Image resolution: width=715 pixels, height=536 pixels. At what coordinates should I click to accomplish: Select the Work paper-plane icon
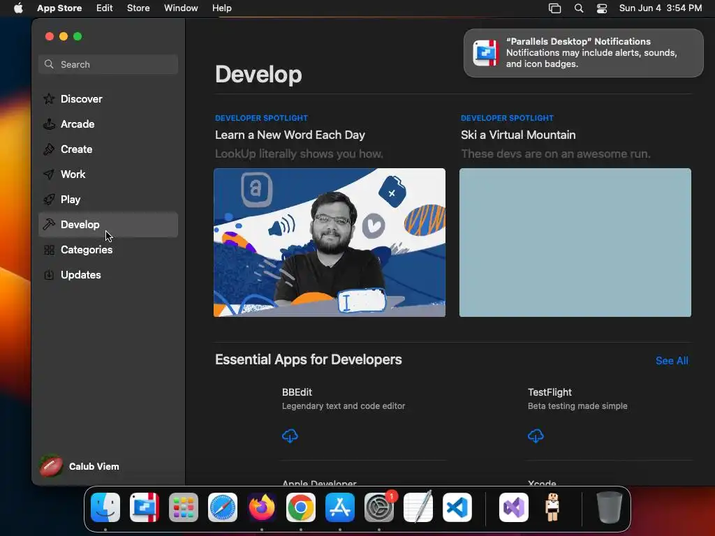point(49,174)
